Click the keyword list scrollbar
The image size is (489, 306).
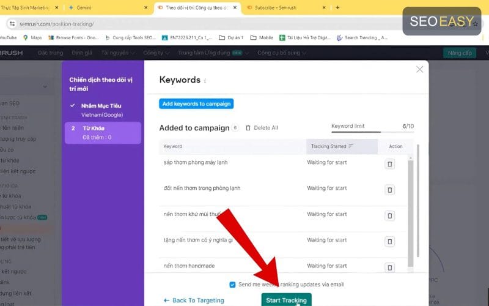tap(410, 212)
